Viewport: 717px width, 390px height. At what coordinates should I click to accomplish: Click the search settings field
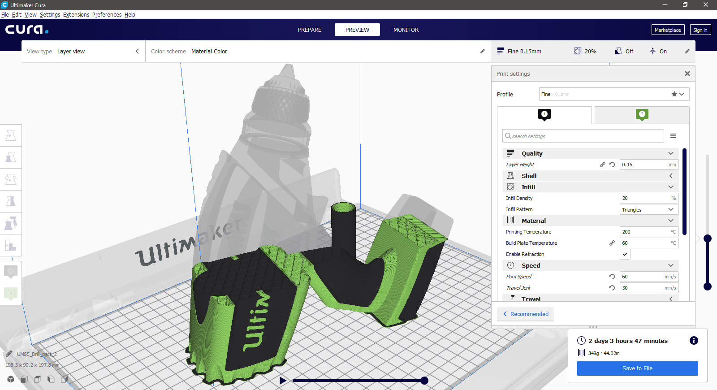[583, 136]
